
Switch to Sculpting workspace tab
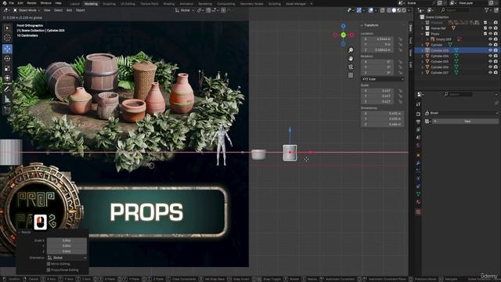(x=109, y=4)
